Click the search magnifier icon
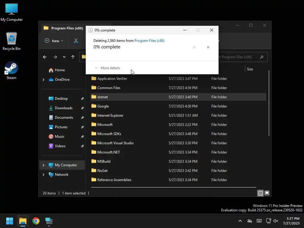 [x=262, y=57]
